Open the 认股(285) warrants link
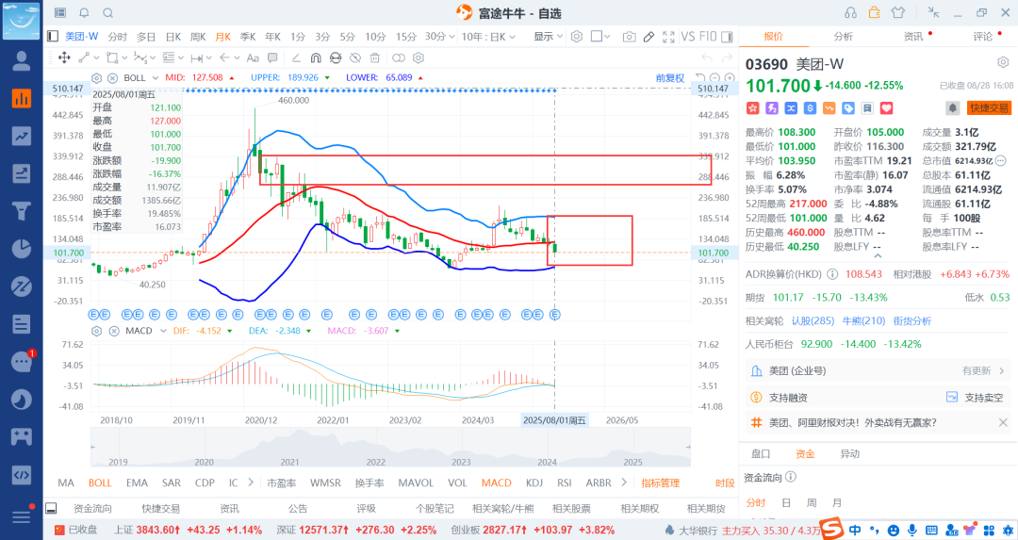1018x540 pixels. coord(813,320)
